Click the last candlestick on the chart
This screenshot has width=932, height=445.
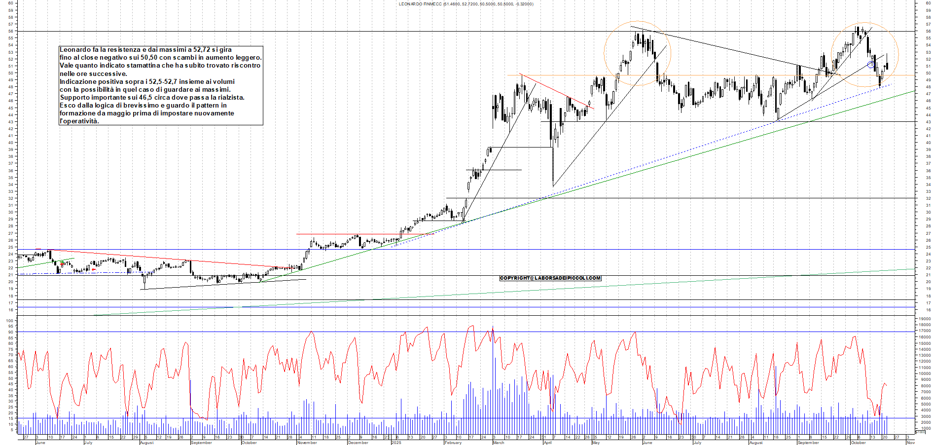(x=887, y=66)
